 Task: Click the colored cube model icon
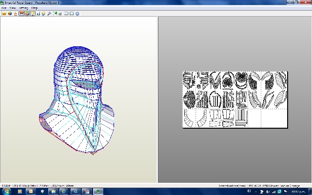click(x=10, y=14)
